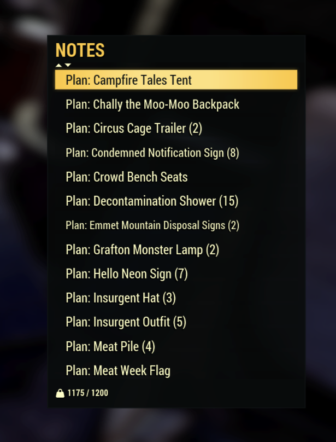Screen dimensions: 336x442
Task: Select Plan: Campfire Tales Tent
Action: (176, 80)
